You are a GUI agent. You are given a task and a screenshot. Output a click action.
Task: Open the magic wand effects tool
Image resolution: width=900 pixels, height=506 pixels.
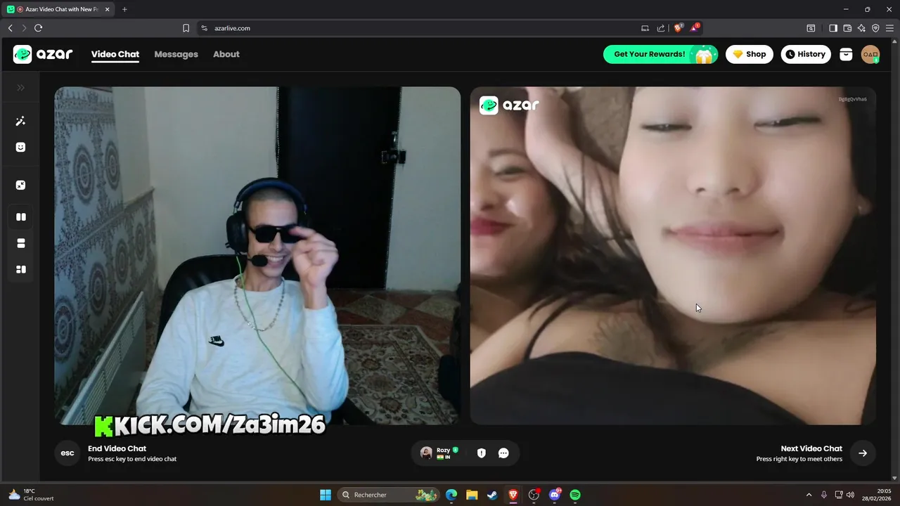click(x=21, y=121)
